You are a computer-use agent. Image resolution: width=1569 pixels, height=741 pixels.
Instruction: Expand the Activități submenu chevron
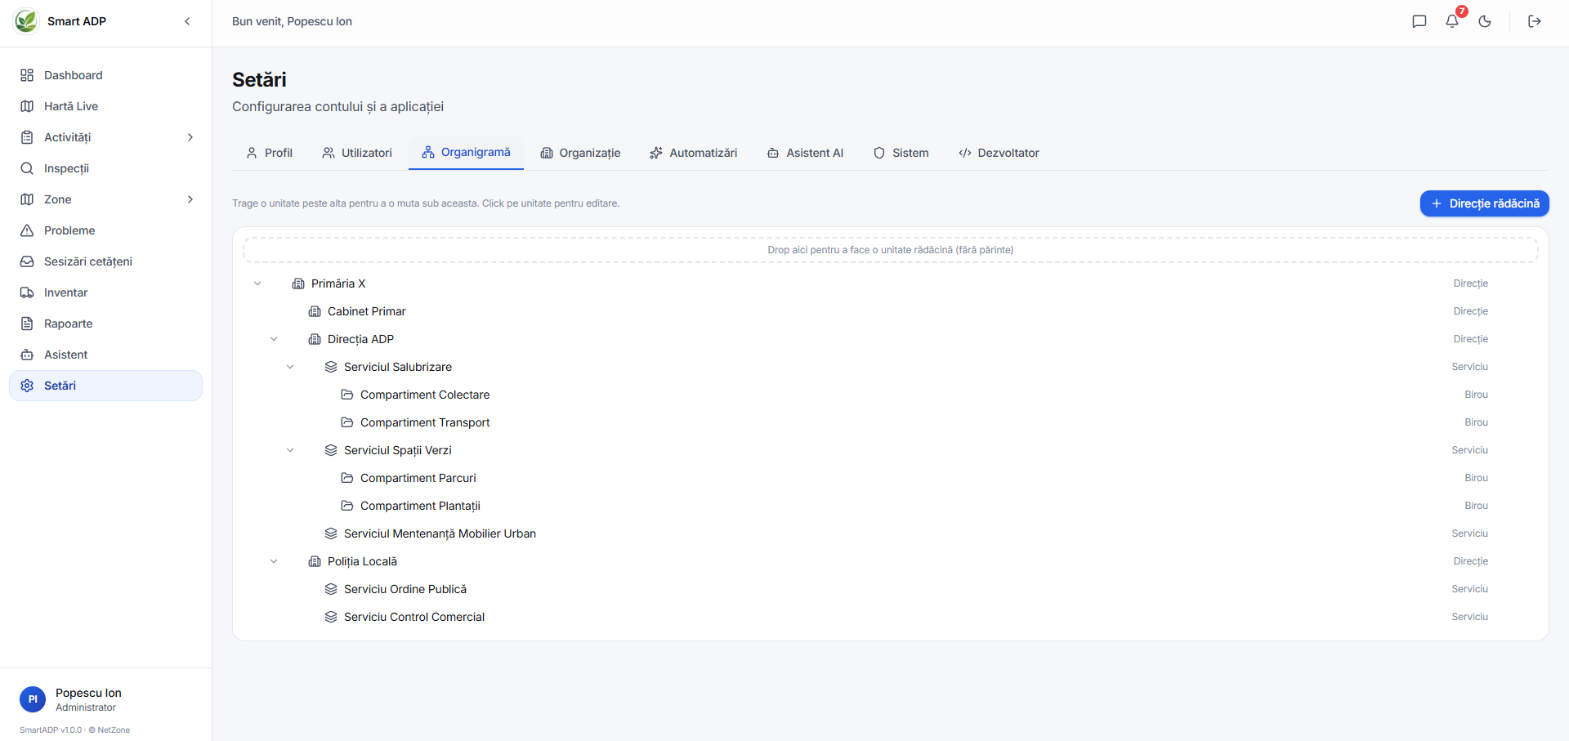(x=190, y=137)
